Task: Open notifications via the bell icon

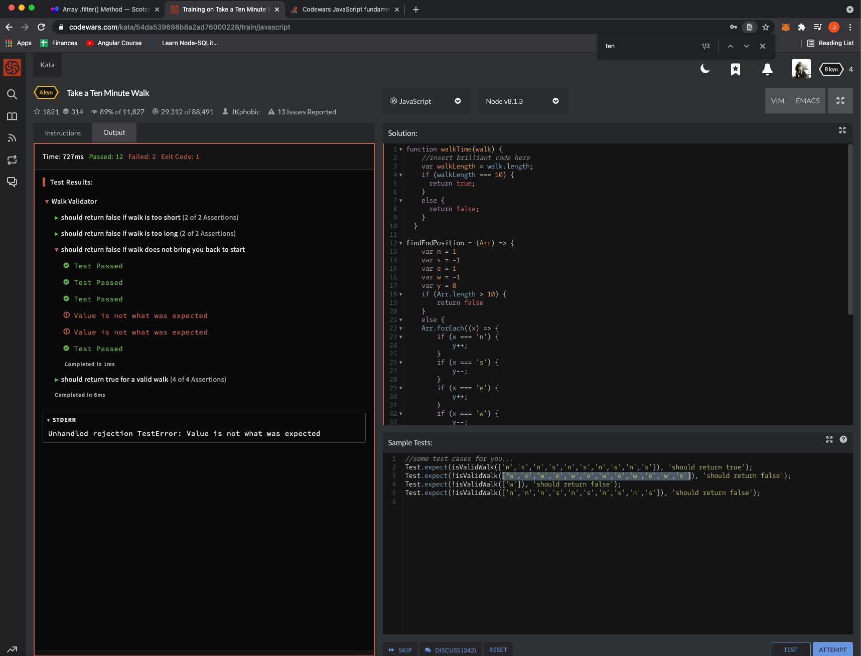Action: (767, 70)
